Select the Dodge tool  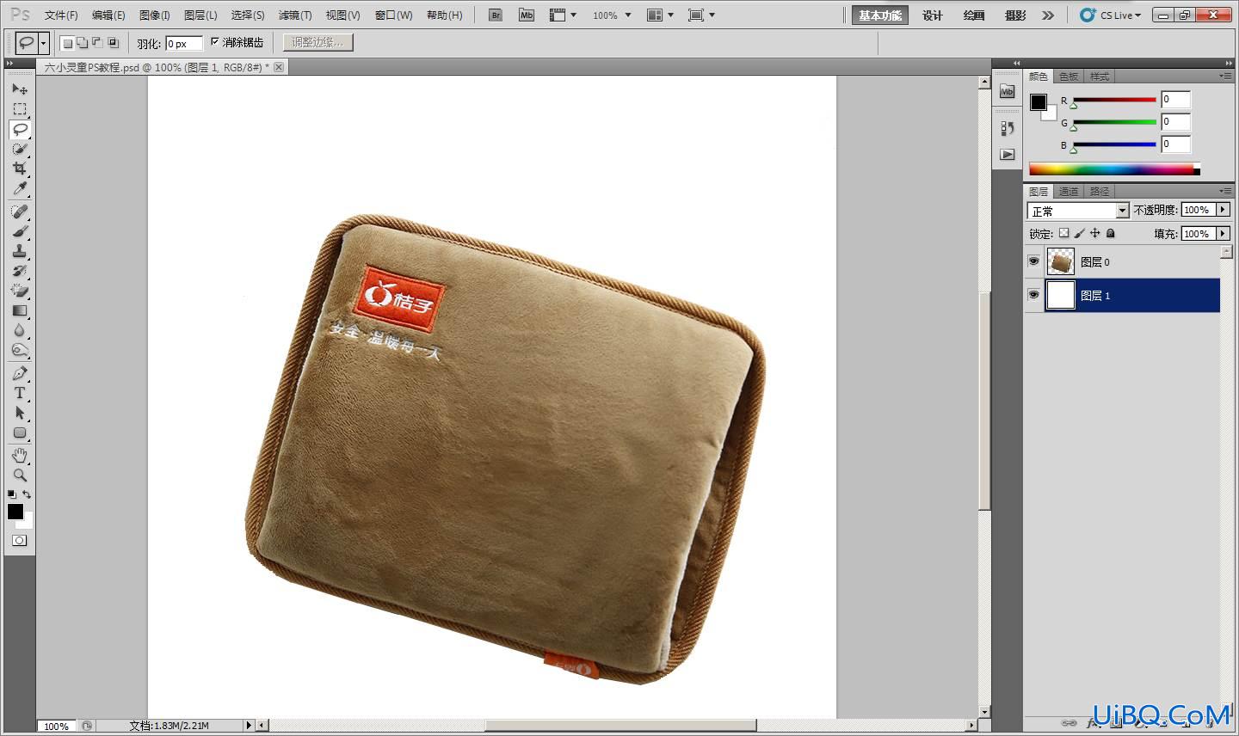tap(20, 350)
